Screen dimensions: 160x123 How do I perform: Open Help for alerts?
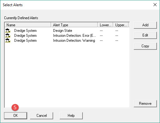click(x=71, y=116)
